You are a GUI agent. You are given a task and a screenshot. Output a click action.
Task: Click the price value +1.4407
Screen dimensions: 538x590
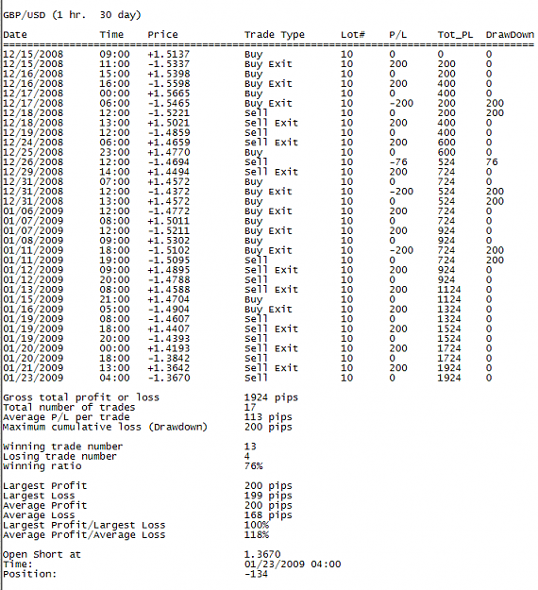pos(169,329)
